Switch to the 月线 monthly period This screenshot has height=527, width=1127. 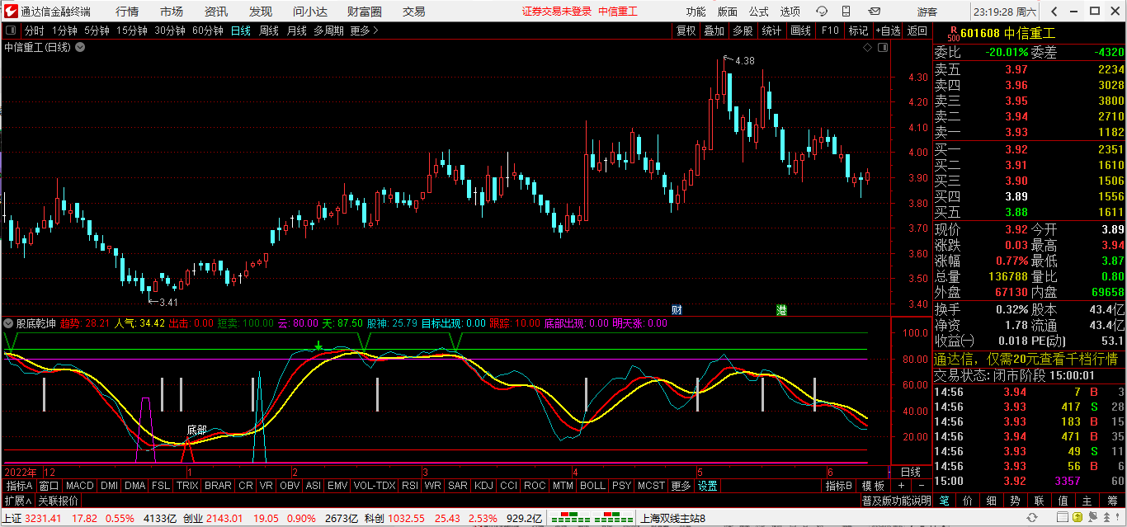click(296, 31)
